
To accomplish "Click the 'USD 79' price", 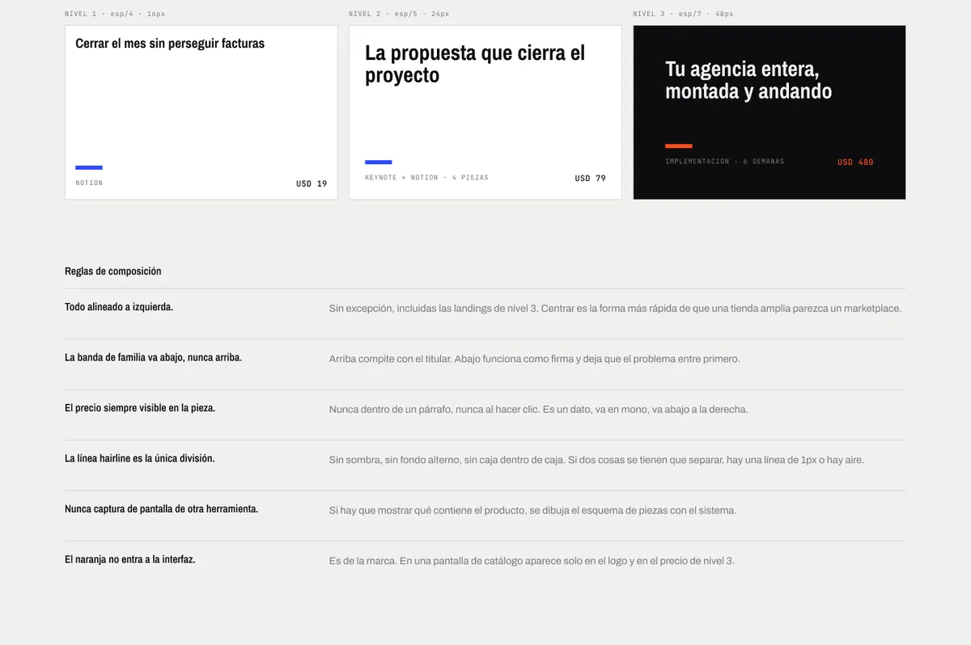I will pyautogui.click(x=590, y=178).
